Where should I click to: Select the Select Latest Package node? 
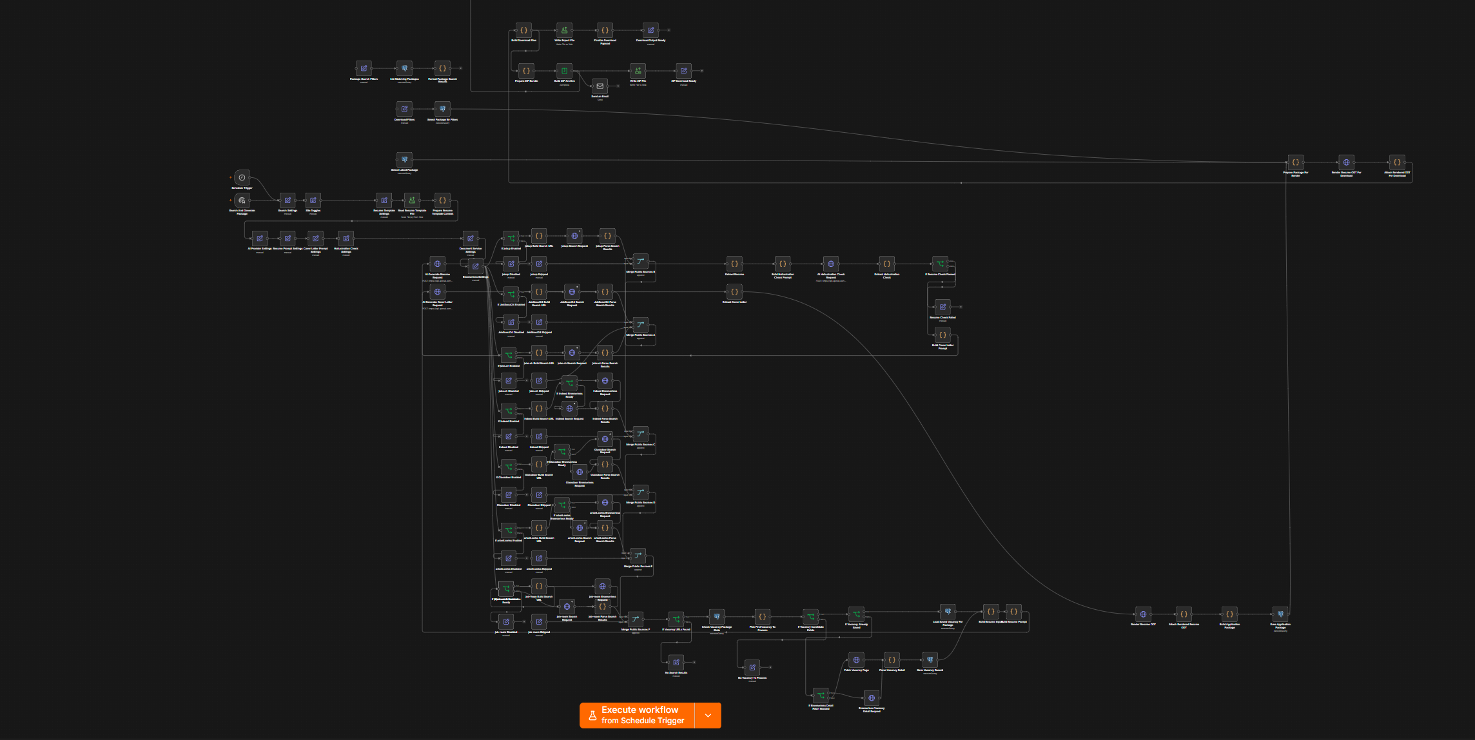click(x=404, y=159)
